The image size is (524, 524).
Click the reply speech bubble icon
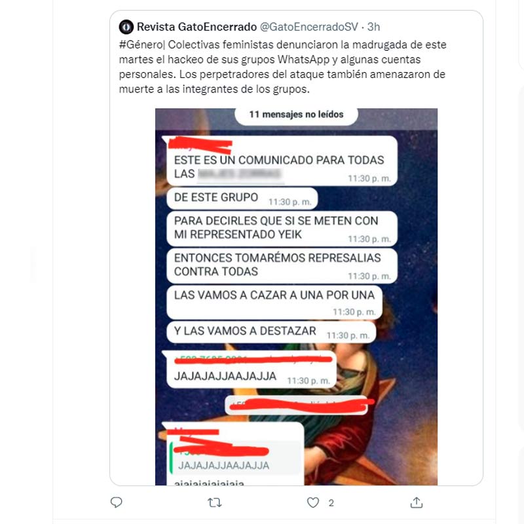117,502
